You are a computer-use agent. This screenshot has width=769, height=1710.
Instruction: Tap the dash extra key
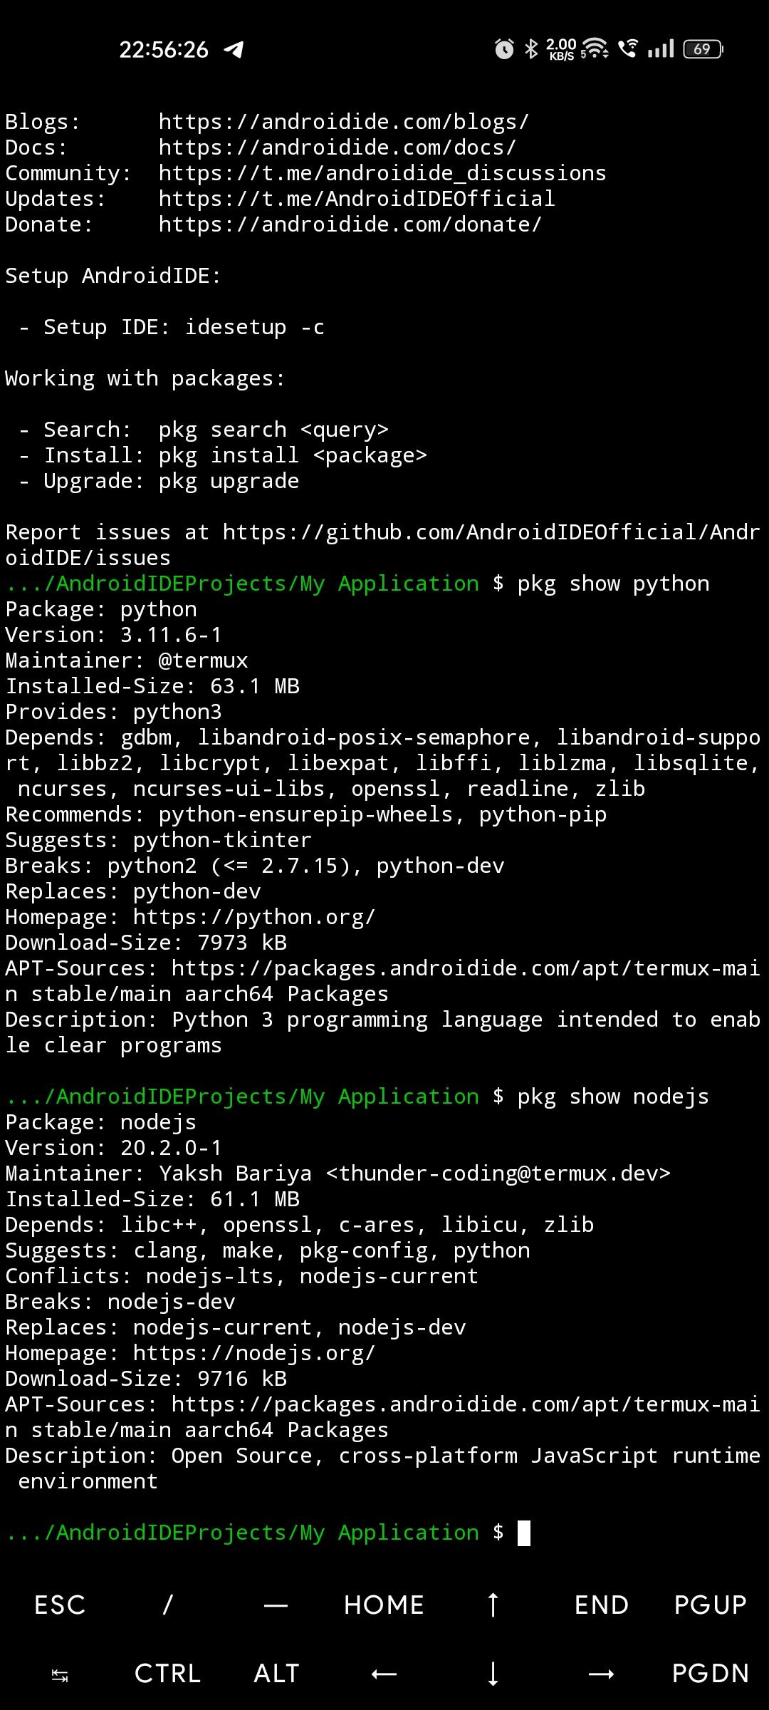point(276,1605)
